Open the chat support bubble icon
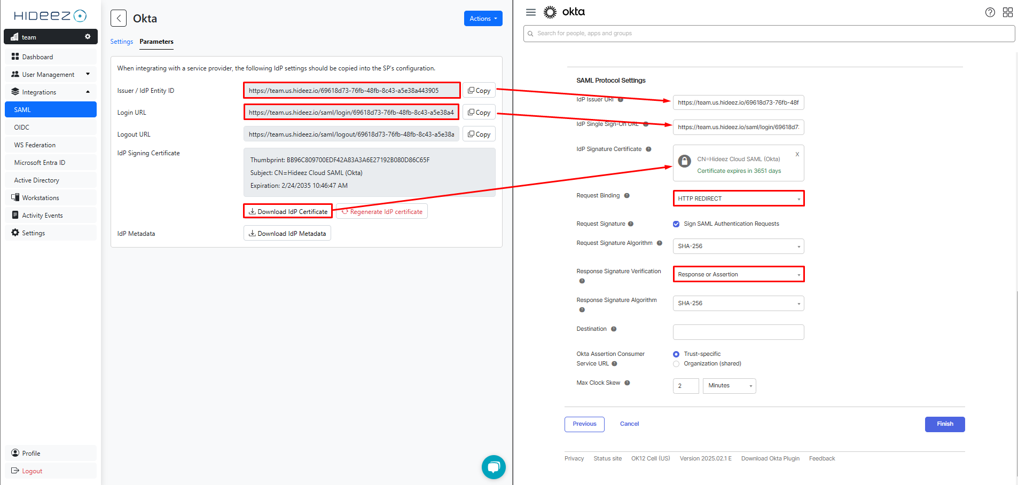The height and width of the screenshot is (485, 1018). pyautogui.click(x=493, y=467)
